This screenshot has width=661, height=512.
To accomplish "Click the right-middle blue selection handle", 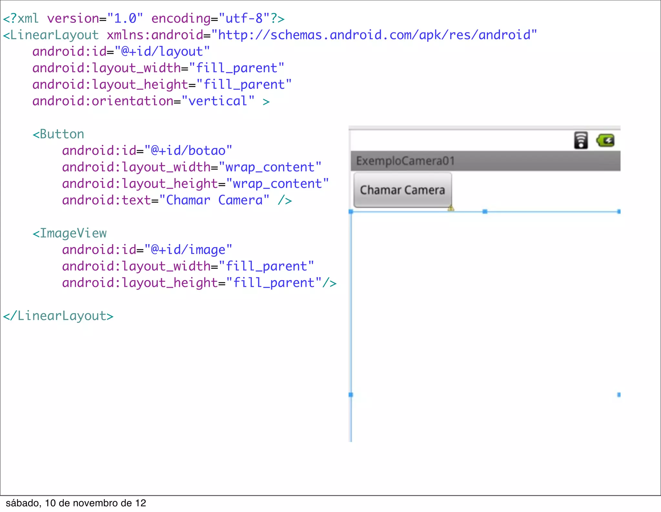I will [x=619, y=395].
